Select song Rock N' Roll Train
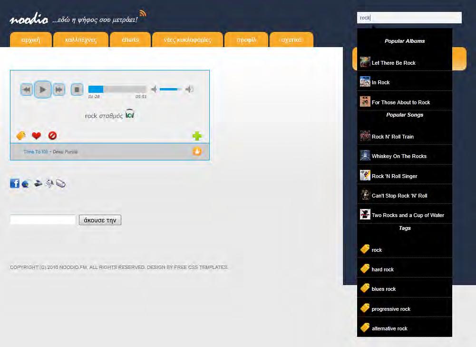 point(405,137)
